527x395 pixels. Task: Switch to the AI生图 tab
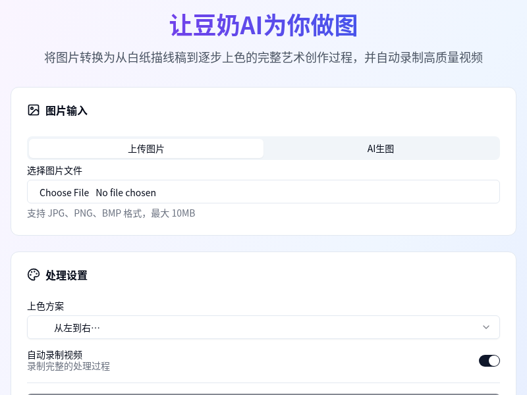point(380,149)
